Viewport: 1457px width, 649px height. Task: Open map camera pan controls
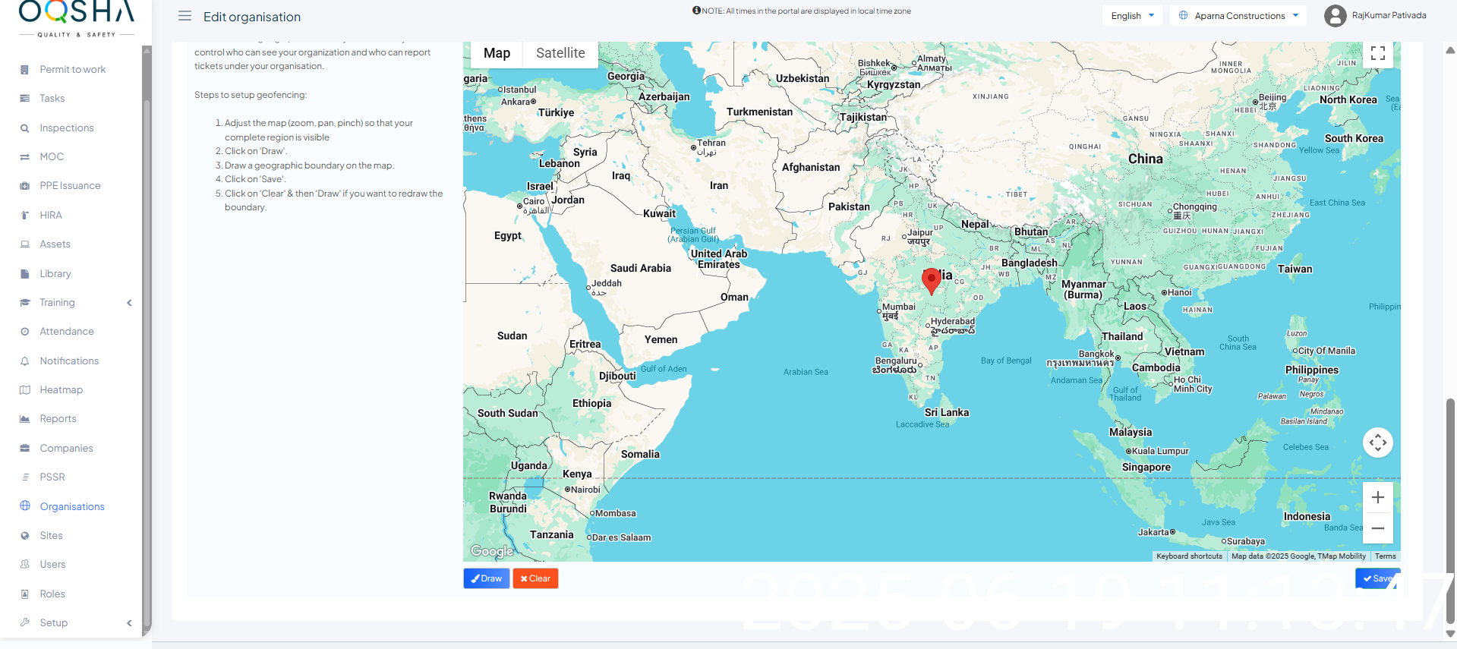point(1377,443)
